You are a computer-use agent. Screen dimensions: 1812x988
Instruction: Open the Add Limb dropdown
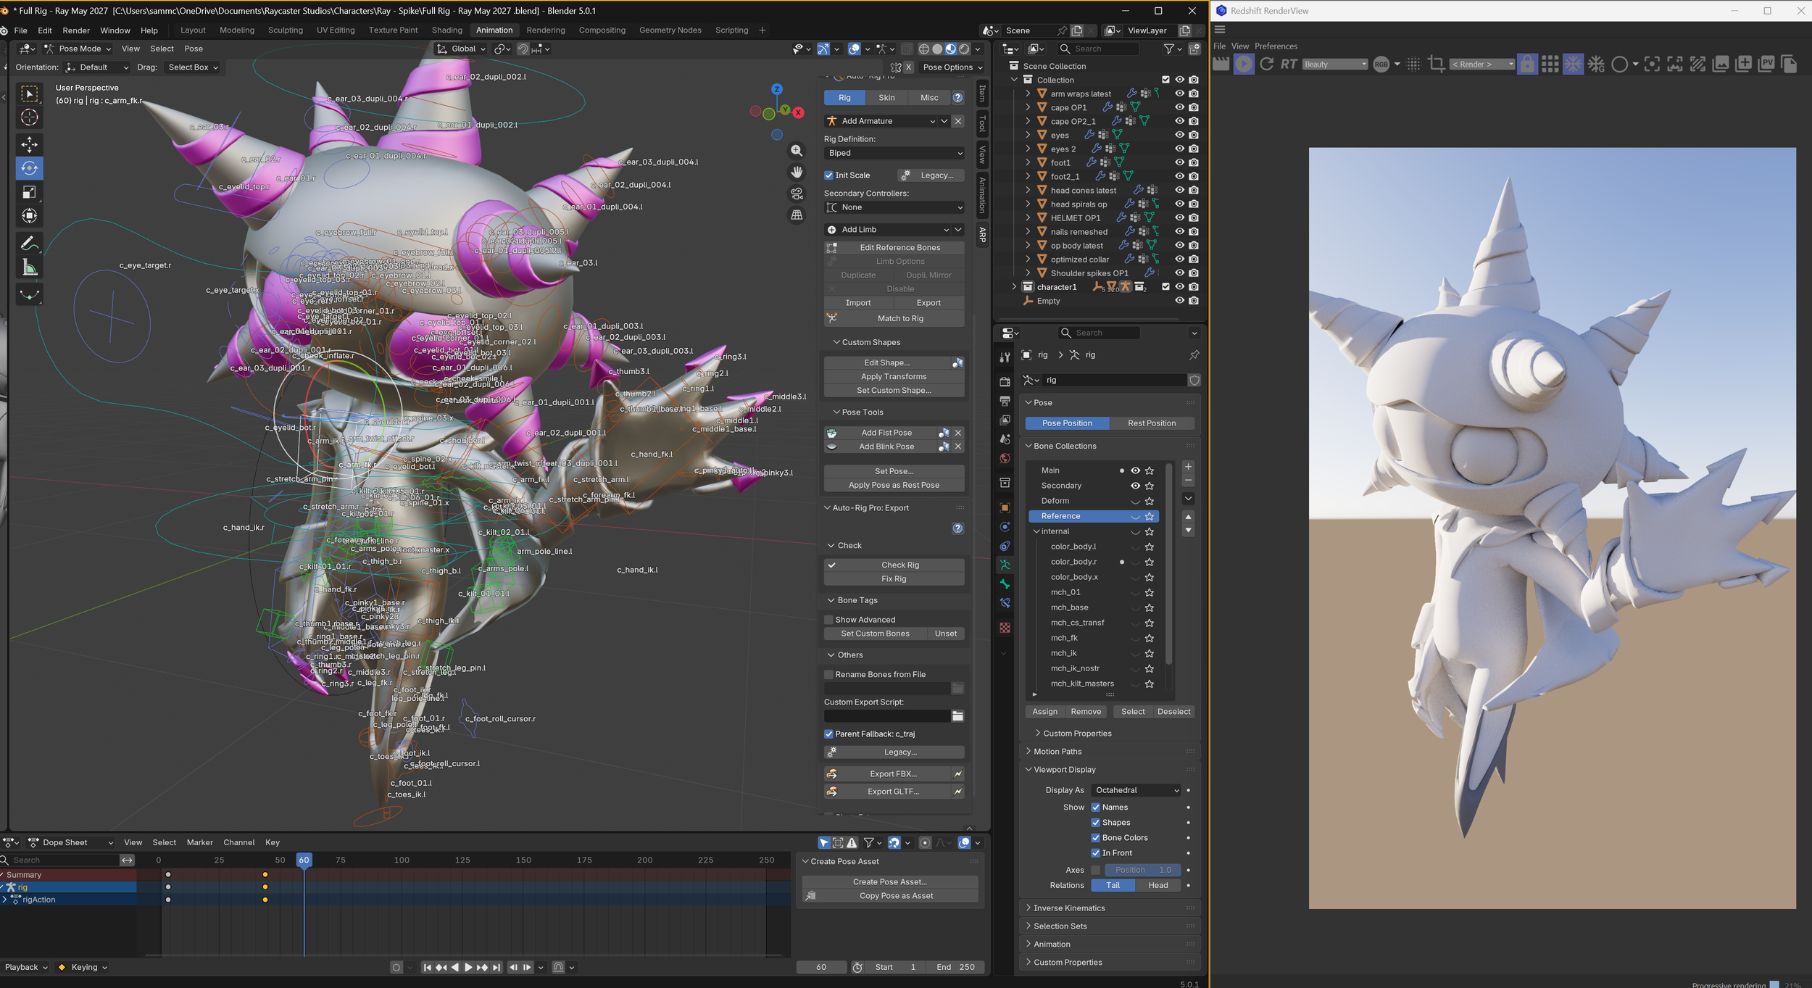click(x=888, y=230)
